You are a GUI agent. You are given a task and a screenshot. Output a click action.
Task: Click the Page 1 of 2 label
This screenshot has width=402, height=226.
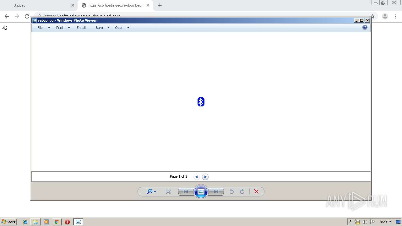click(178, 176)
